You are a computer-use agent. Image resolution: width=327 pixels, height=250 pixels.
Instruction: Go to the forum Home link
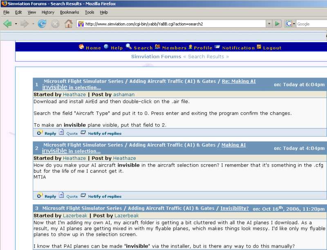pos(93,48)
